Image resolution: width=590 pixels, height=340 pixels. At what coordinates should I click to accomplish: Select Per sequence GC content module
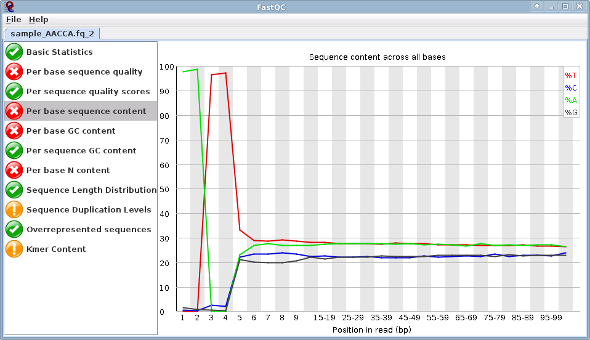81,150
